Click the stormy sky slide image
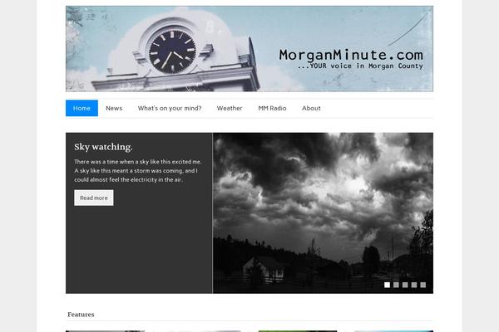The image size is (499, 332). (323, 212)
